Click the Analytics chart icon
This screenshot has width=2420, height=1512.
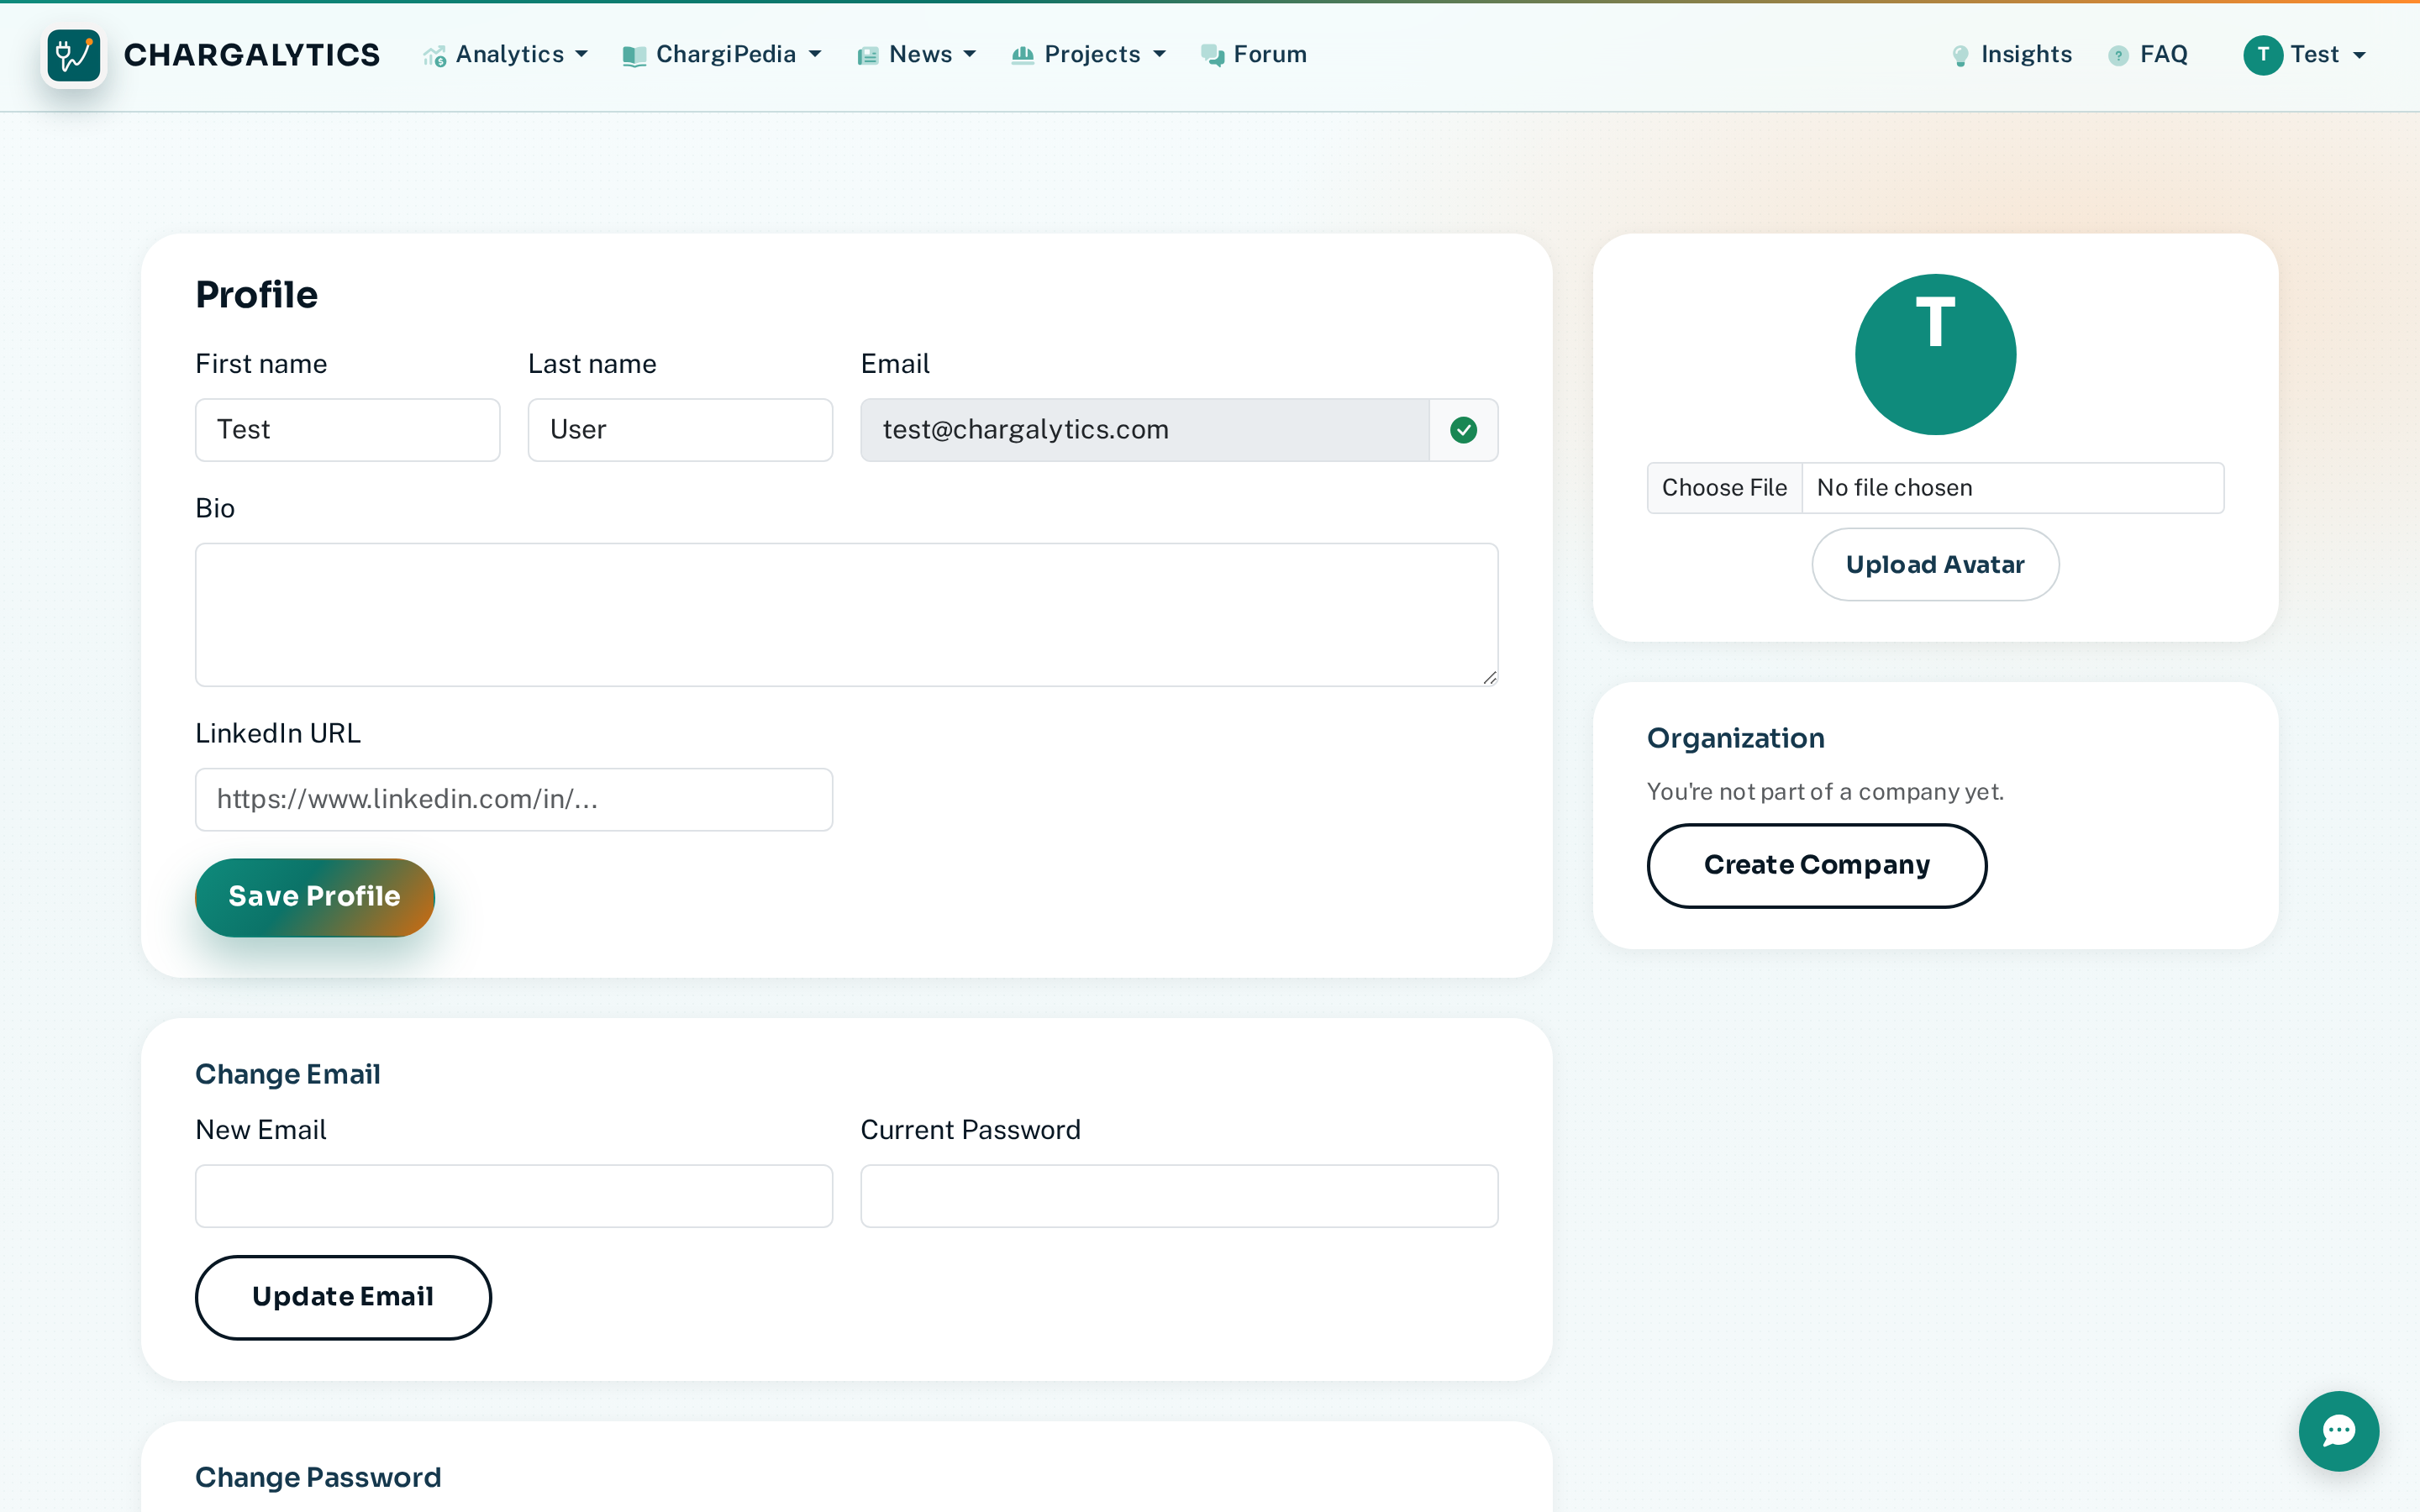click(x=434, y=56)
